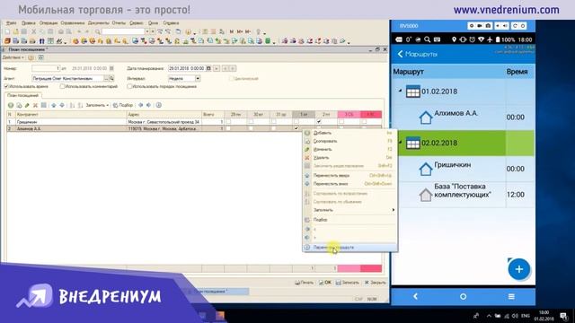Screen dimensions: 575x323
Task: Expand the Заполнить submenu in the context menu
Action: 349,210
